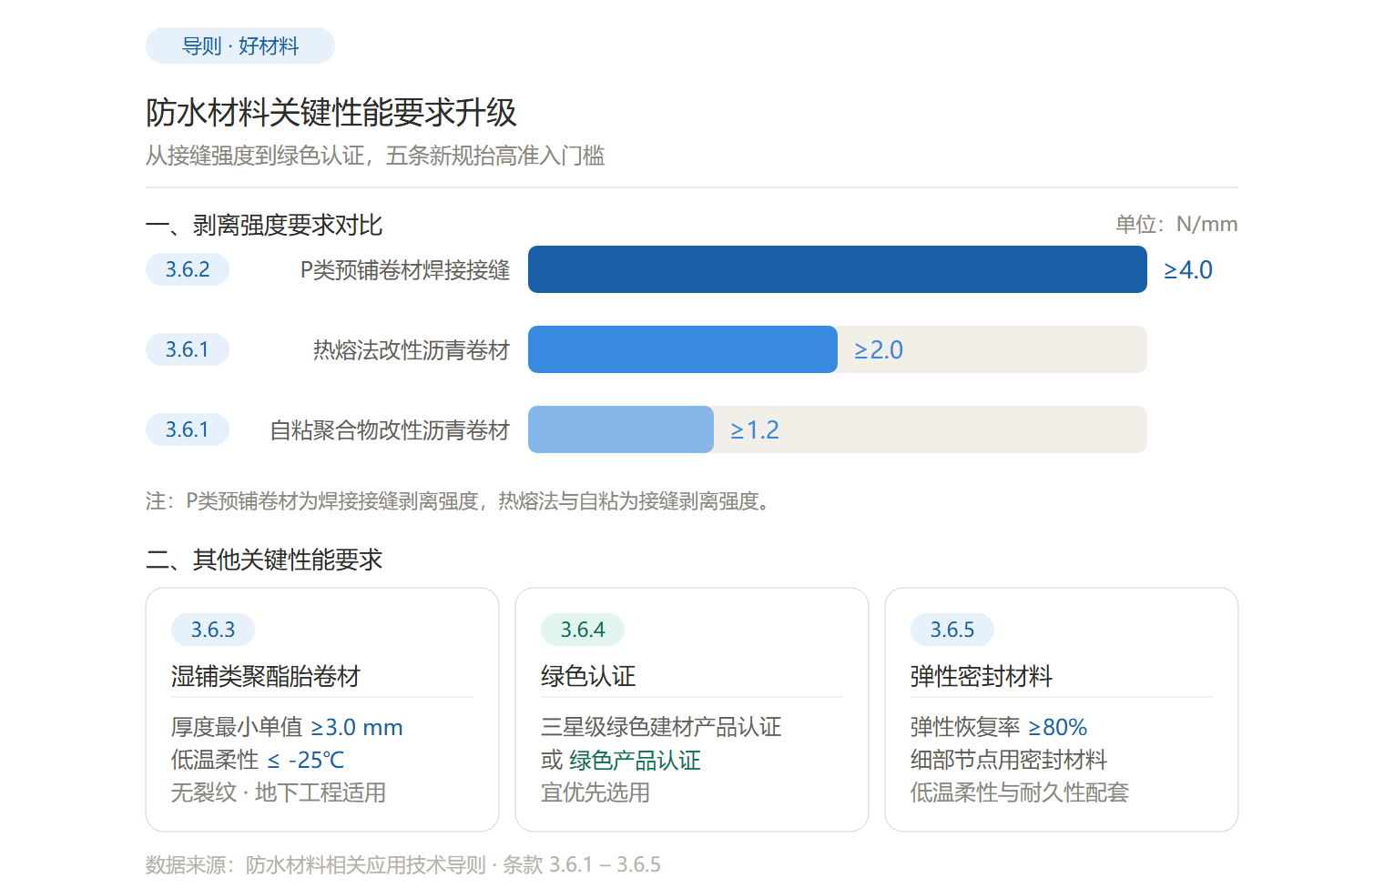Viewport: 1384px width, 888px height.
Task: Click the line 三星级绿色建材产品认证
Action: tap(661, 727)
